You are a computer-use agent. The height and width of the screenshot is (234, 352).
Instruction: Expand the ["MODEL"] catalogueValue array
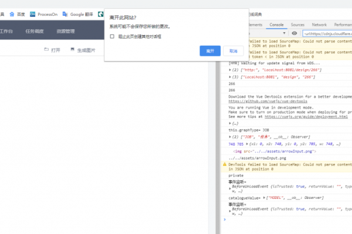pyautogui.click(x=265, y=198)
